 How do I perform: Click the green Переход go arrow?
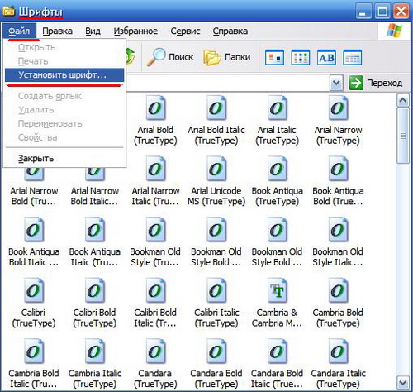click(x=356, y=83)
